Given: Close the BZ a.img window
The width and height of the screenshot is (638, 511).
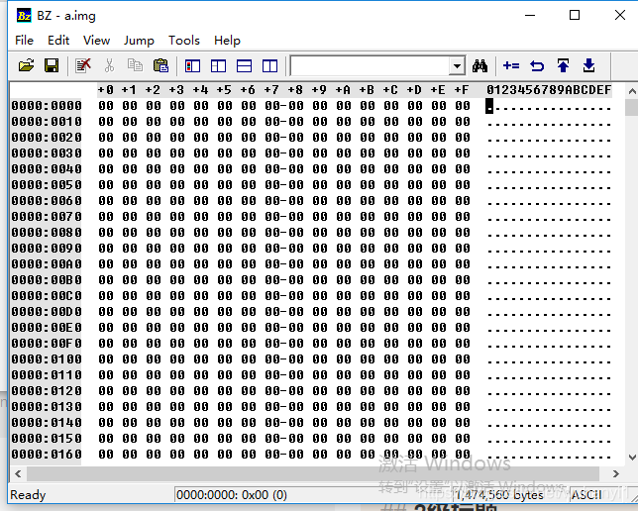Looking at the screenshot, I should click(620, 15).
